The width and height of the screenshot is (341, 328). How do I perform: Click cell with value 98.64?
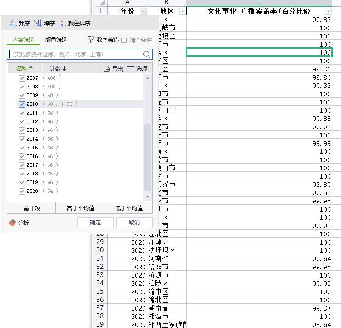(259, 324)
